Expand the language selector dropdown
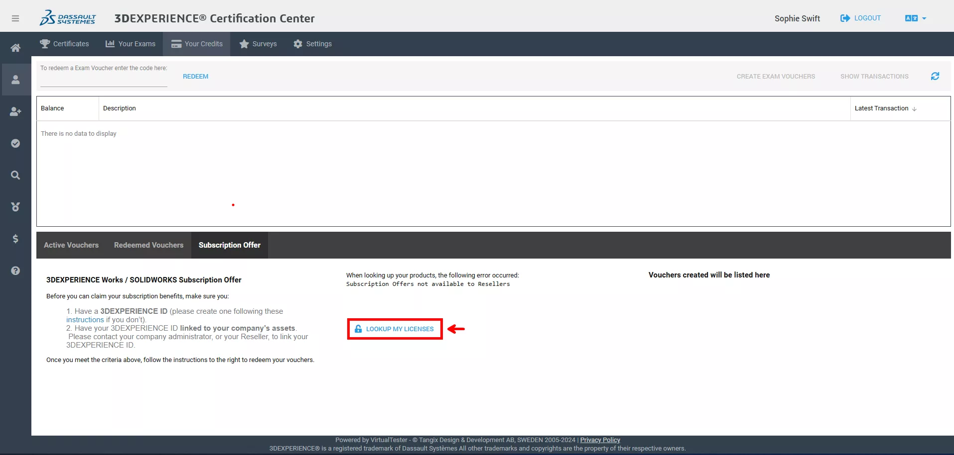954x455 pixels. pos(915,18)
